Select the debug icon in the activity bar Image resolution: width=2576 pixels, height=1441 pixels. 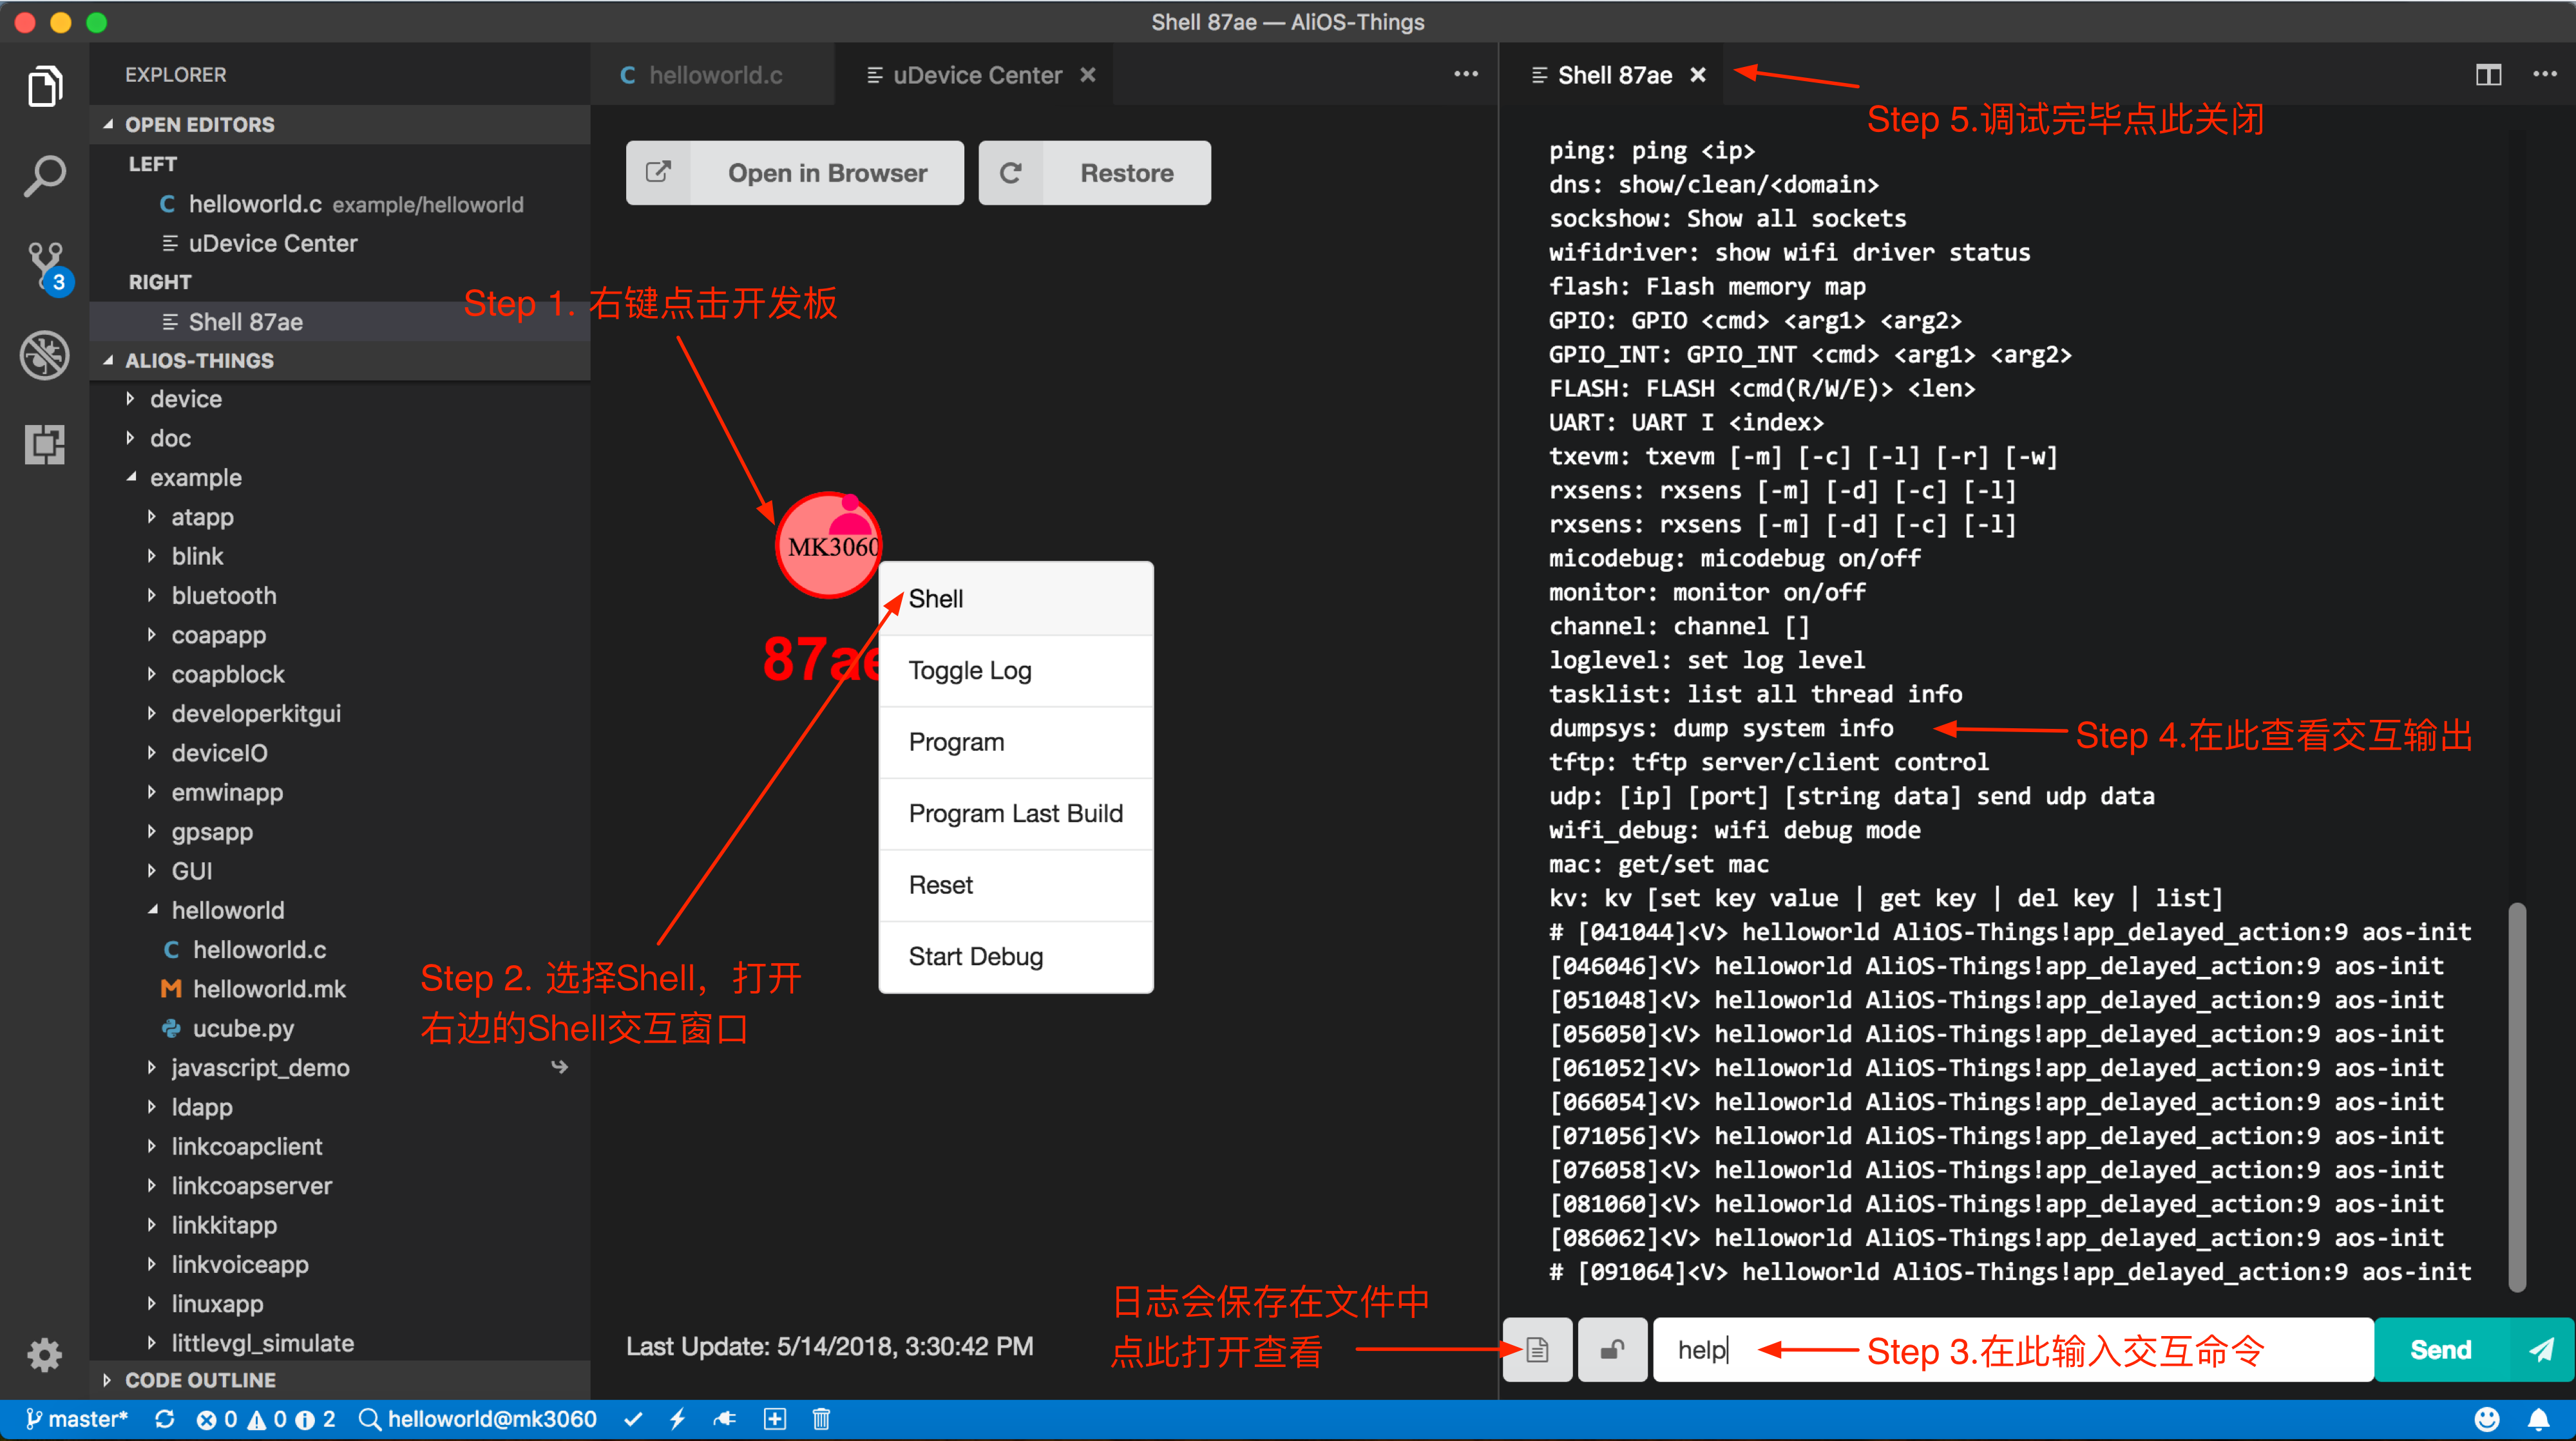(45, 355)
